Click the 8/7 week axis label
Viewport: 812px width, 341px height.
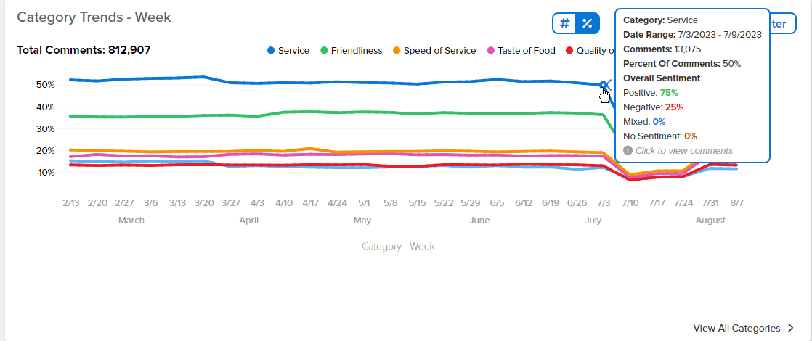[737, 203]
